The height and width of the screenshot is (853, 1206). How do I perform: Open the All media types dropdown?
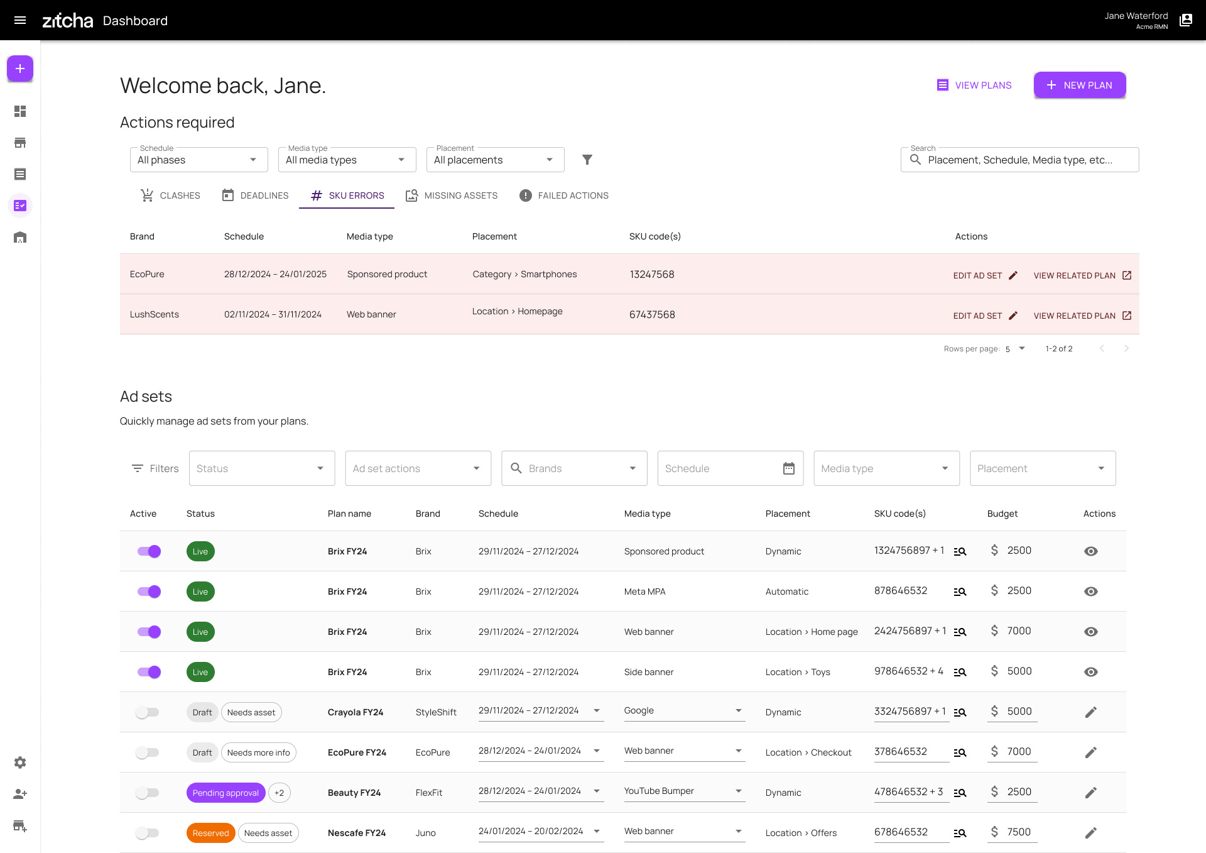(x=347, y=160)
